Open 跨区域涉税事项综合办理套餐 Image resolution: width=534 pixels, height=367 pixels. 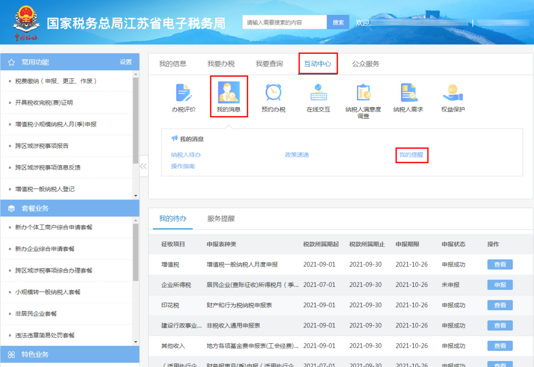pos(54,271)
